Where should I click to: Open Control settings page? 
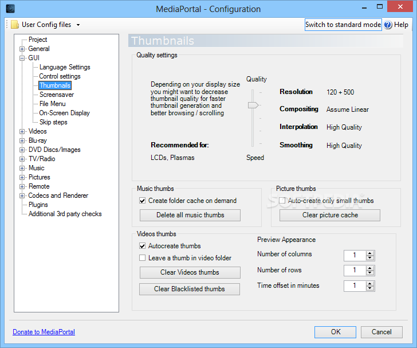60,76
